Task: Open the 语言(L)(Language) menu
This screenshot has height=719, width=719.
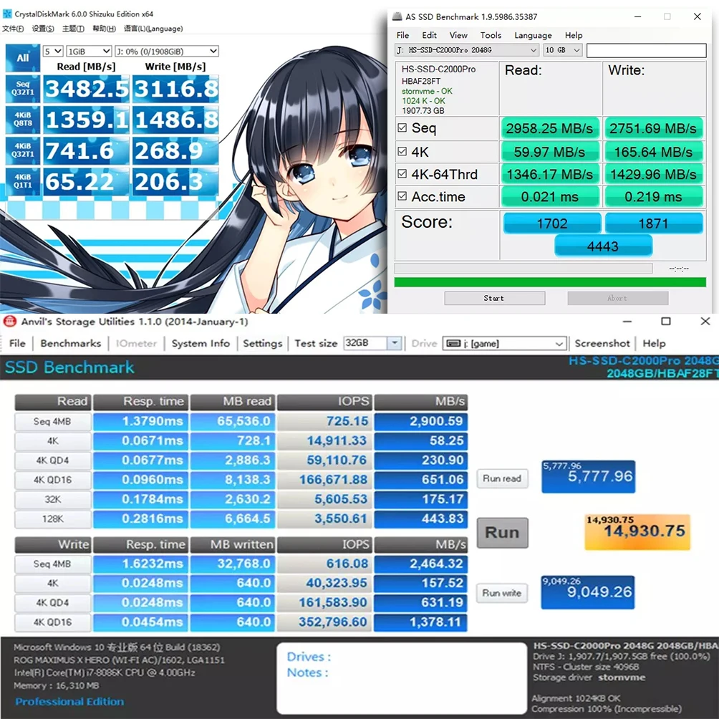Action: [x=153, y=29]
